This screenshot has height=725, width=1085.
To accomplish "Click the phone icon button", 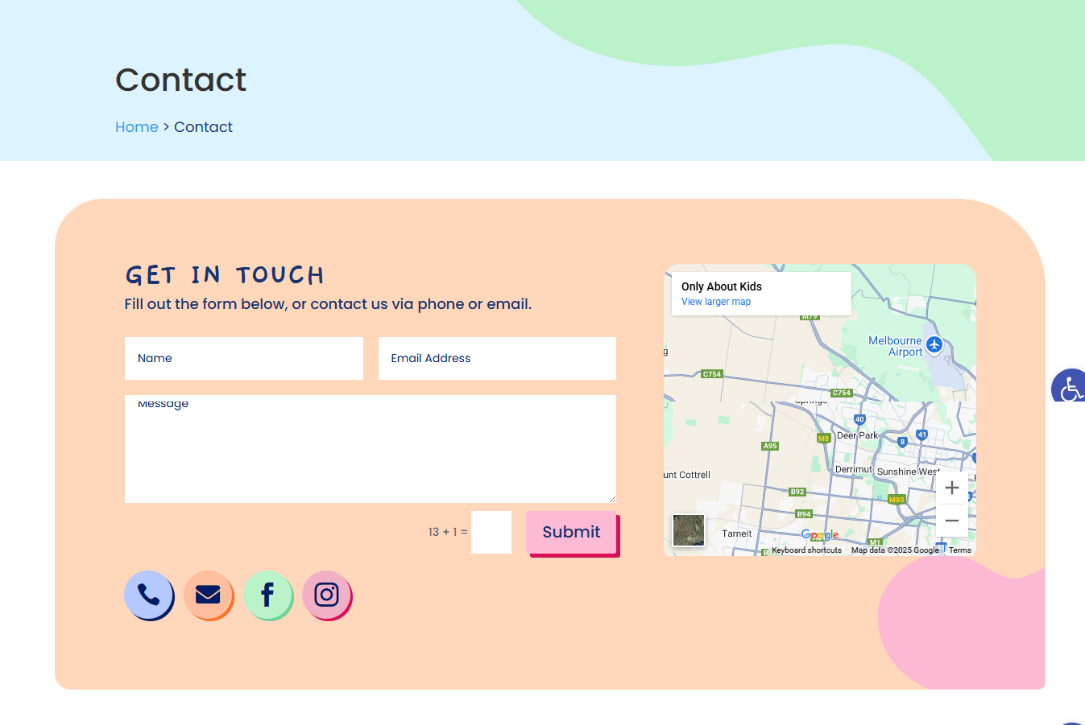I will tap(148, 595).
